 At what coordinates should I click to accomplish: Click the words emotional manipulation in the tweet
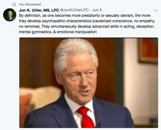(x=77, y=32)
